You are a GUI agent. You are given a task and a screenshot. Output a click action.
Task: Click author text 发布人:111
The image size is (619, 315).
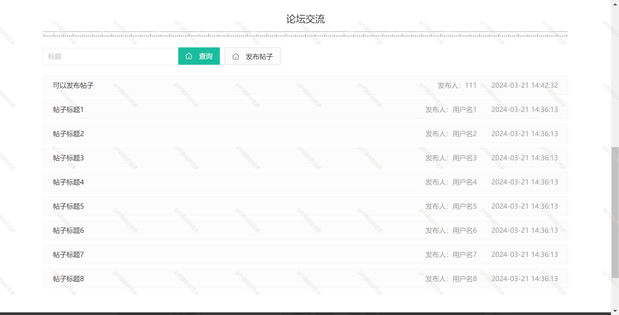tap(457, 85)
